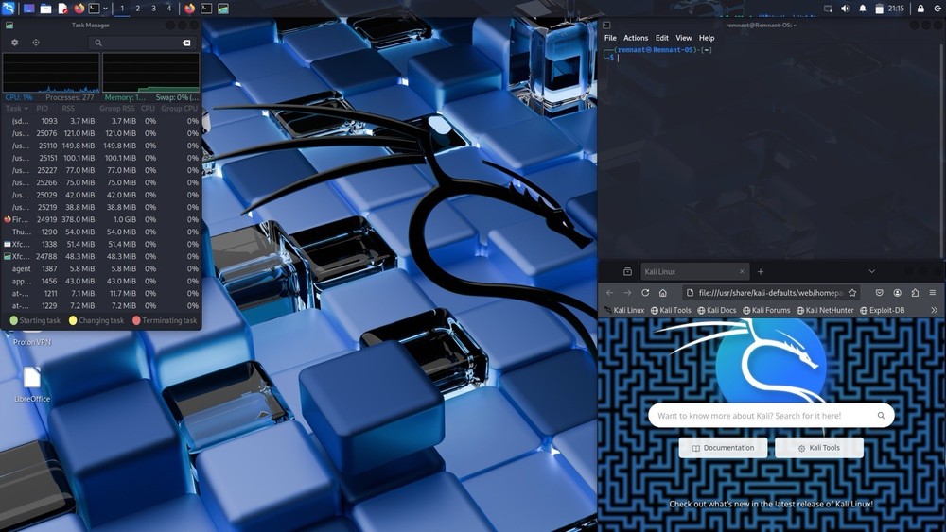The width and height of the screenshot is (946, 532).
Task: Click the memory usage graph in Task Manager
Action: click(150, 73)
